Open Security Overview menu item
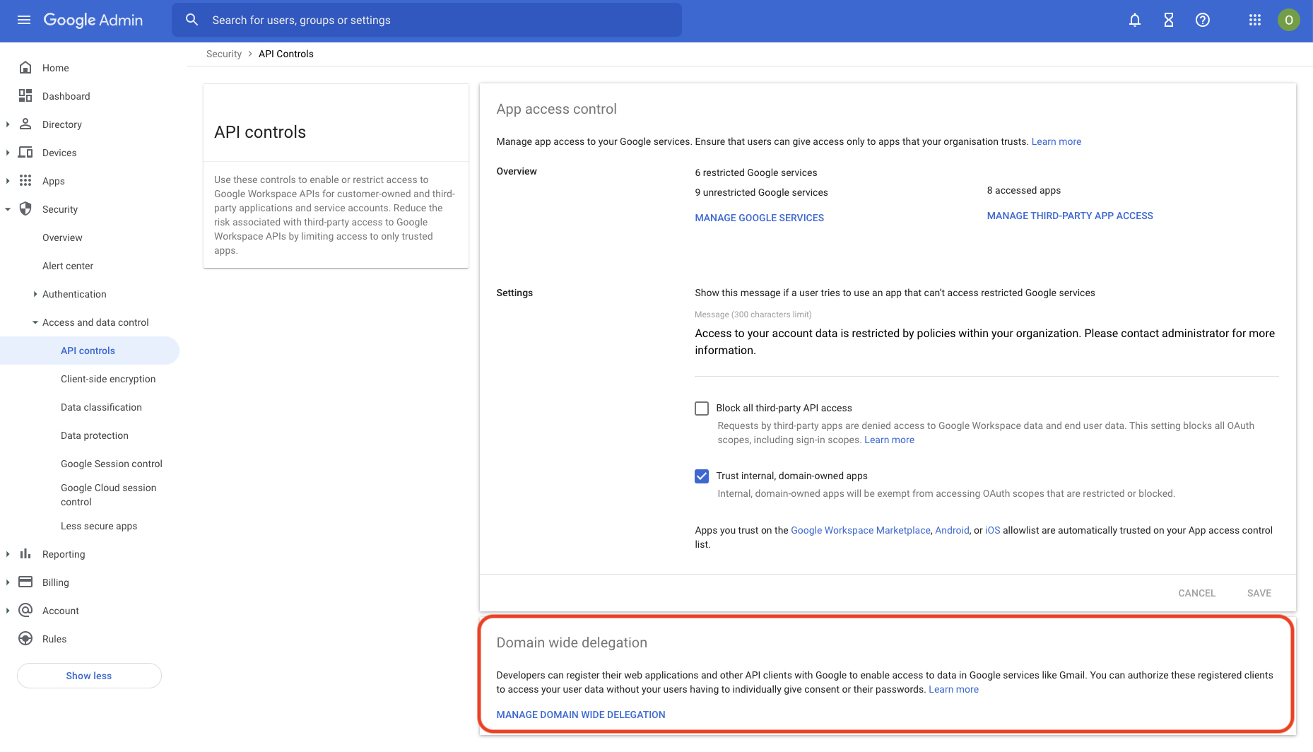The width and height of the screenshot is (1313, 752). click(62, 237)
